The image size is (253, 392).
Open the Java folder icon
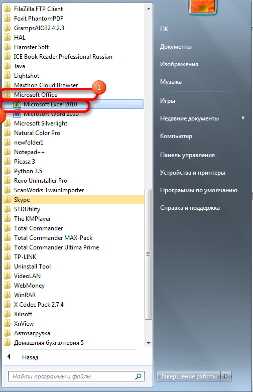[8, 66]
